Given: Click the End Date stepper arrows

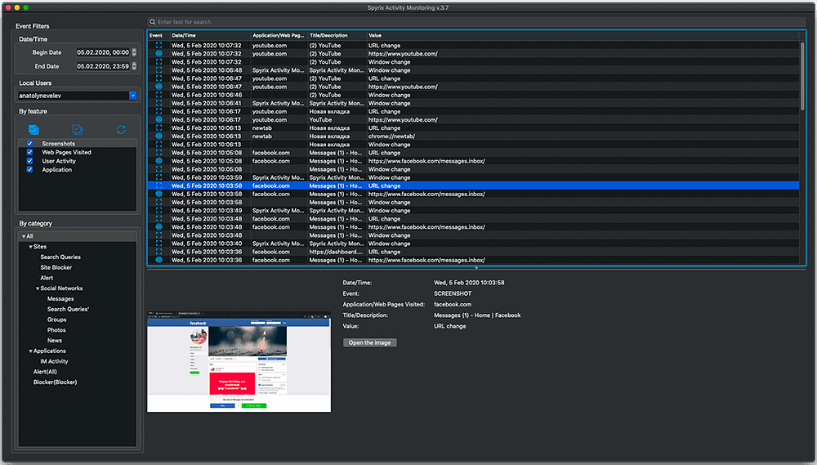Looking at the screenshot, I should (134, 66).
